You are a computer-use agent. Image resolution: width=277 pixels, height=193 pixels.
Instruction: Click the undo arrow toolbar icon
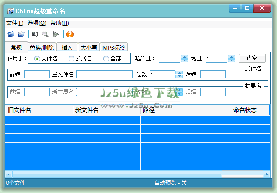[x=35, y=34]
